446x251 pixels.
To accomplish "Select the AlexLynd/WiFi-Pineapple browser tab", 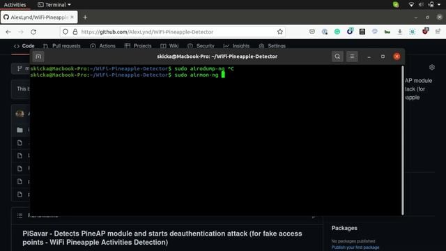I will [x=39, y=17].
